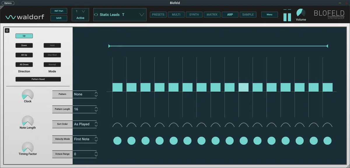
Task: Click the preset previous/next arrows icon
Action: click(x=96, y=15)
